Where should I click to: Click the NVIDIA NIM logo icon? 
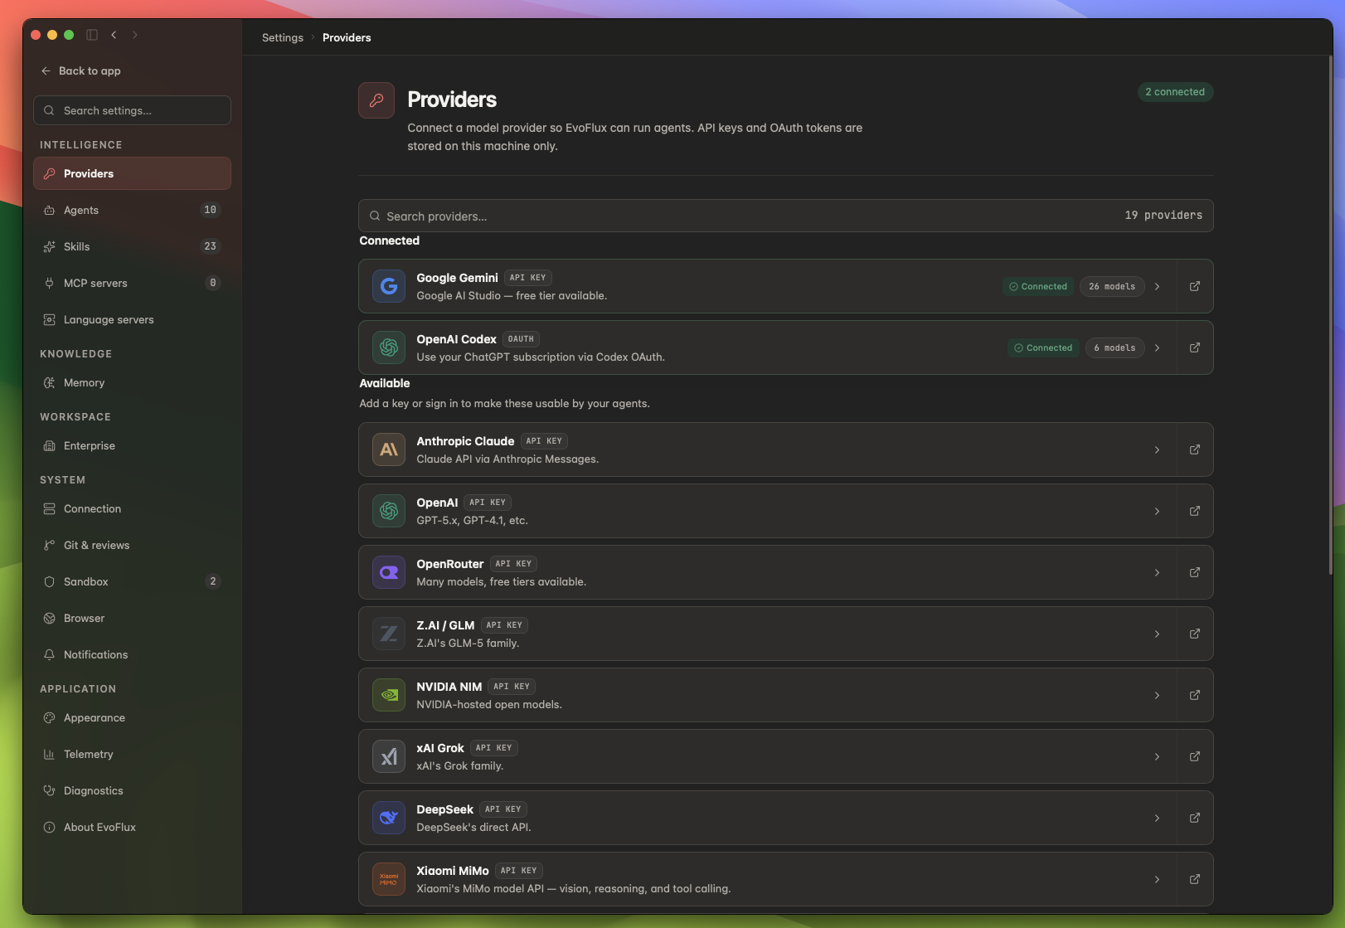[x=388, y=695]
